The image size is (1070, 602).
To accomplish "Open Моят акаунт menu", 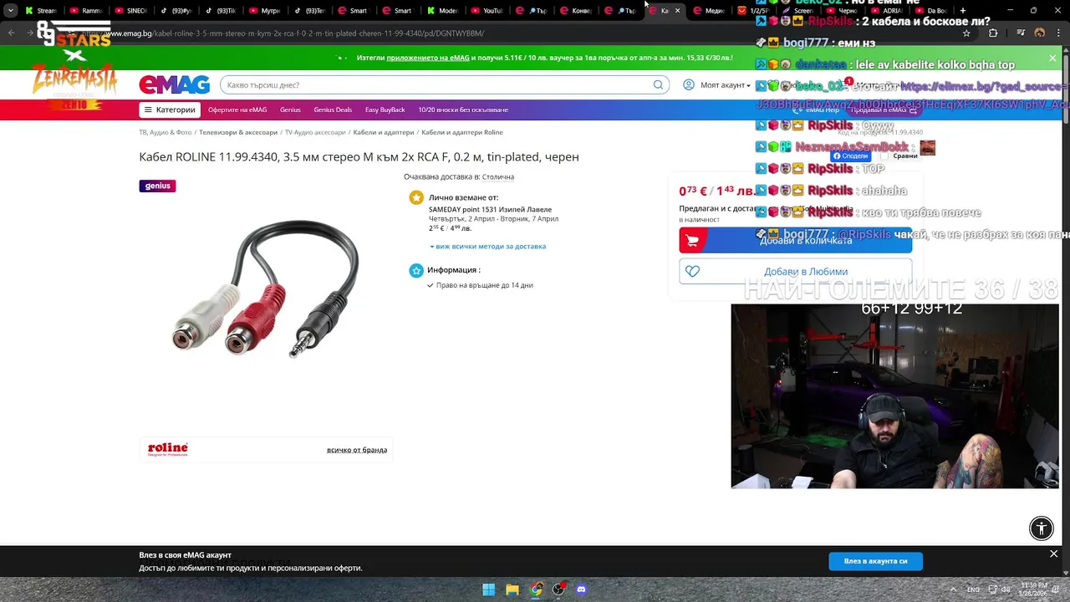I will (x=725, y=84).
